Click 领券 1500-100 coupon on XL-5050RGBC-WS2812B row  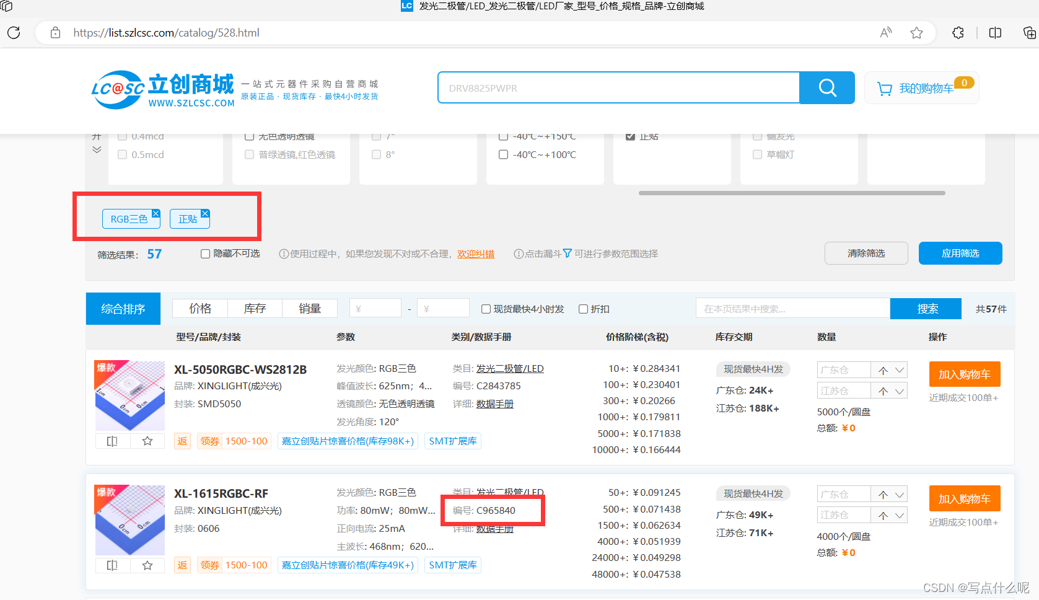234,441
